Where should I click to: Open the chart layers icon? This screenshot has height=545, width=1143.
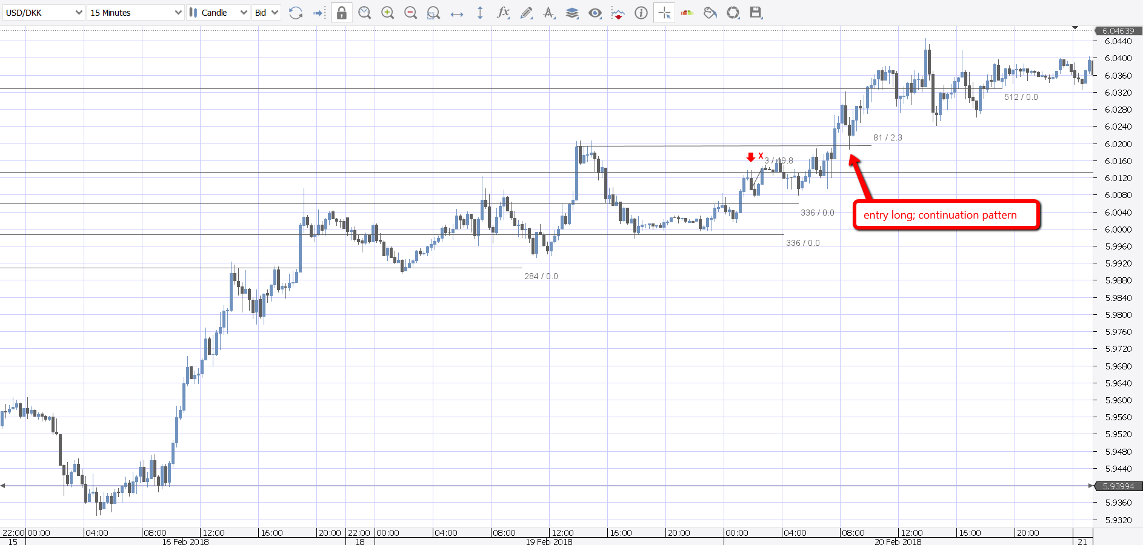[x=572, y=13]
